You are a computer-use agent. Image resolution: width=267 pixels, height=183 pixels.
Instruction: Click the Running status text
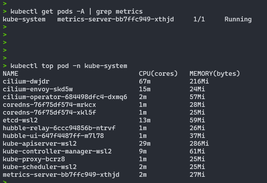click(x=238, y=19)
